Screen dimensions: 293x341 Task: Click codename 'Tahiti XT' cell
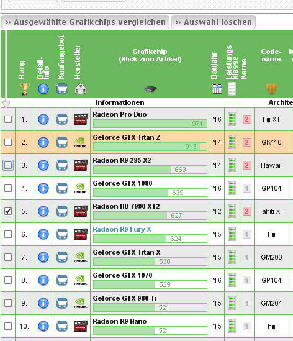(271, 211)
